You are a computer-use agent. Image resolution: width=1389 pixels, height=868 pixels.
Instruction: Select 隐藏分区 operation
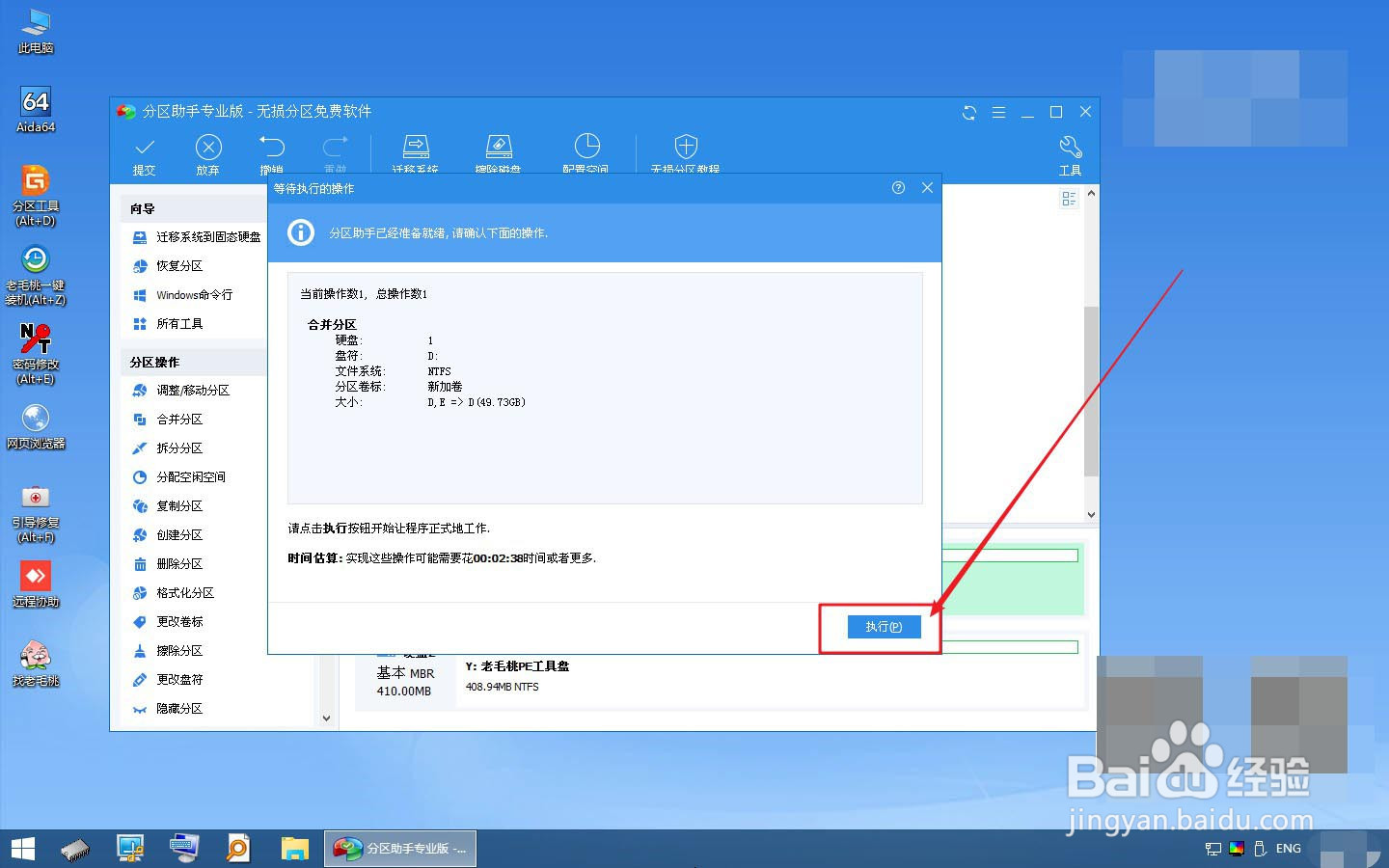(x=167, y=708)
